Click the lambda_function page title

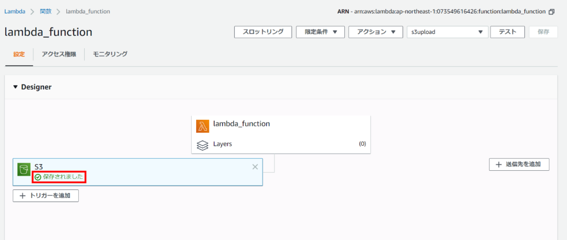48,32
